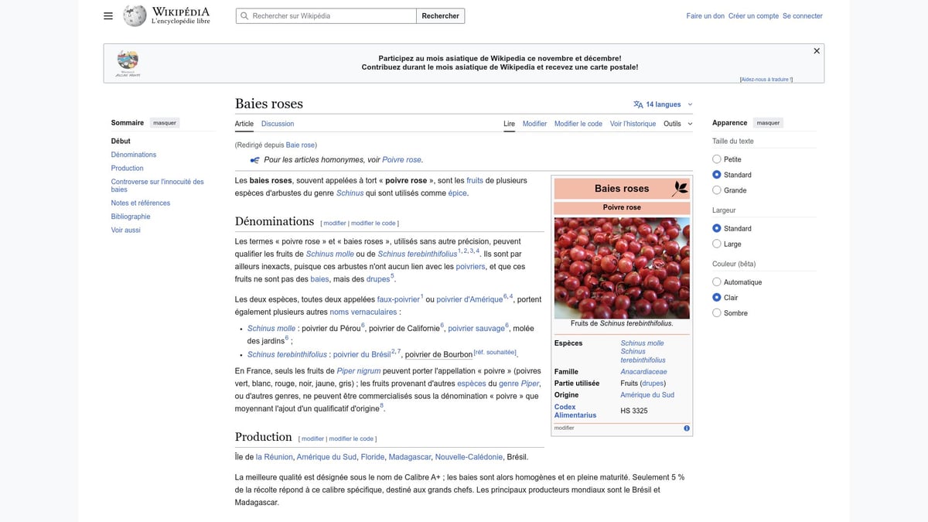Open Voir l'historique
This screenshot has height=522, width=928.
tap(633, 123)
